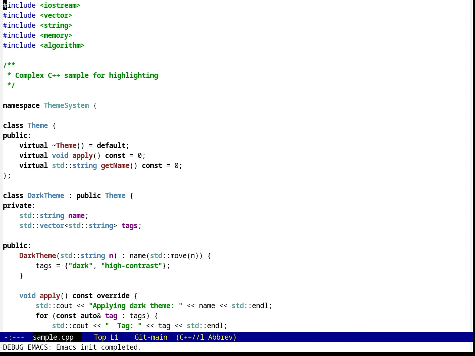The width and height of the screenshot is (475, 356).
Task: Click the 'name' member variable declaration
Action: [76, 215]
